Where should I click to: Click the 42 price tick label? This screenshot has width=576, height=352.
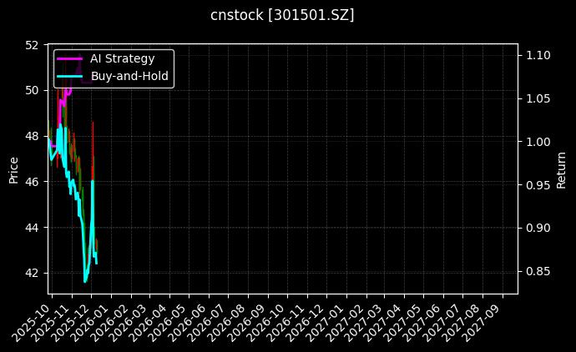(x=32, y=273)
